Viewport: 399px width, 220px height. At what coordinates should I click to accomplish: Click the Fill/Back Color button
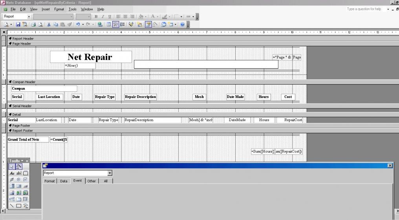click(141, 16)
